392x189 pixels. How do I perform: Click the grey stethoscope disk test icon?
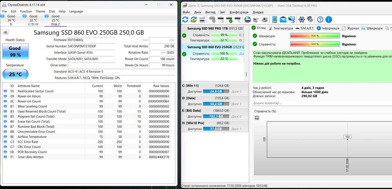(212, 20)
